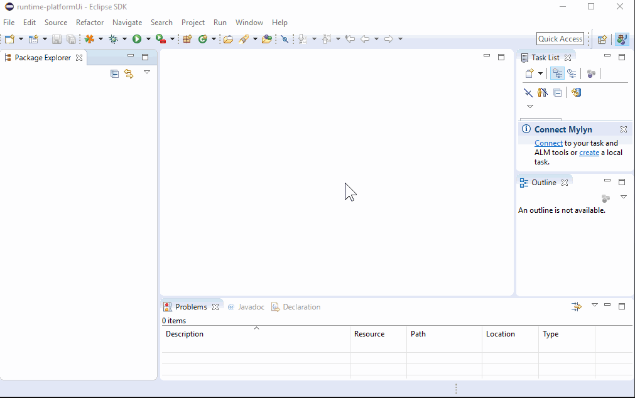Select the Package Explorer tab
635x398 pixels.
coord(43,58)
